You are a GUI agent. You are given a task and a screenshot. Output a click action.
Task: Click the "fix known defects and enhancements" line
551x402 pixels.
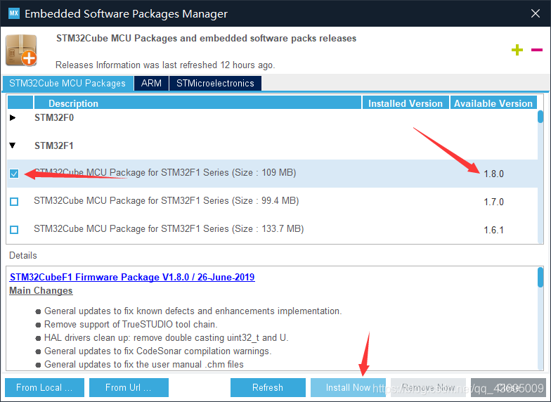pos(193,311)
